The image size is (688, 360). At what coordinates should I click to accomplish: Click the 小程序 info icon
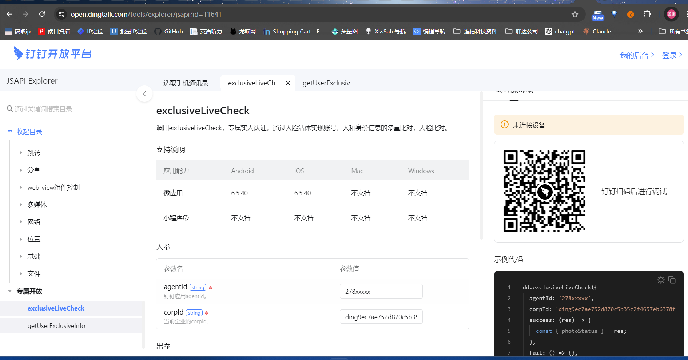[x=186, y=218]
